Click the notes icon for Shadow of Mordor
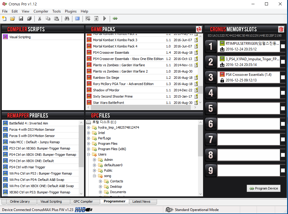288x214 pixels. 196,90
